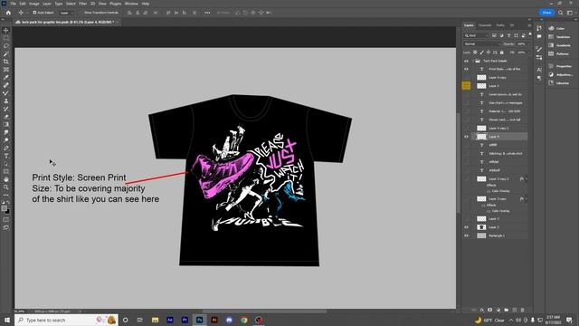
Task: Open the Layers panel options menu
Action: point(529,25)
